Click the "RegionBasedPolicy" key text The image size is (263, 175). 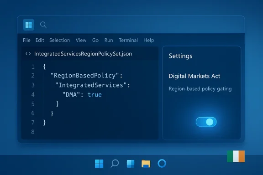click(85, 76)
